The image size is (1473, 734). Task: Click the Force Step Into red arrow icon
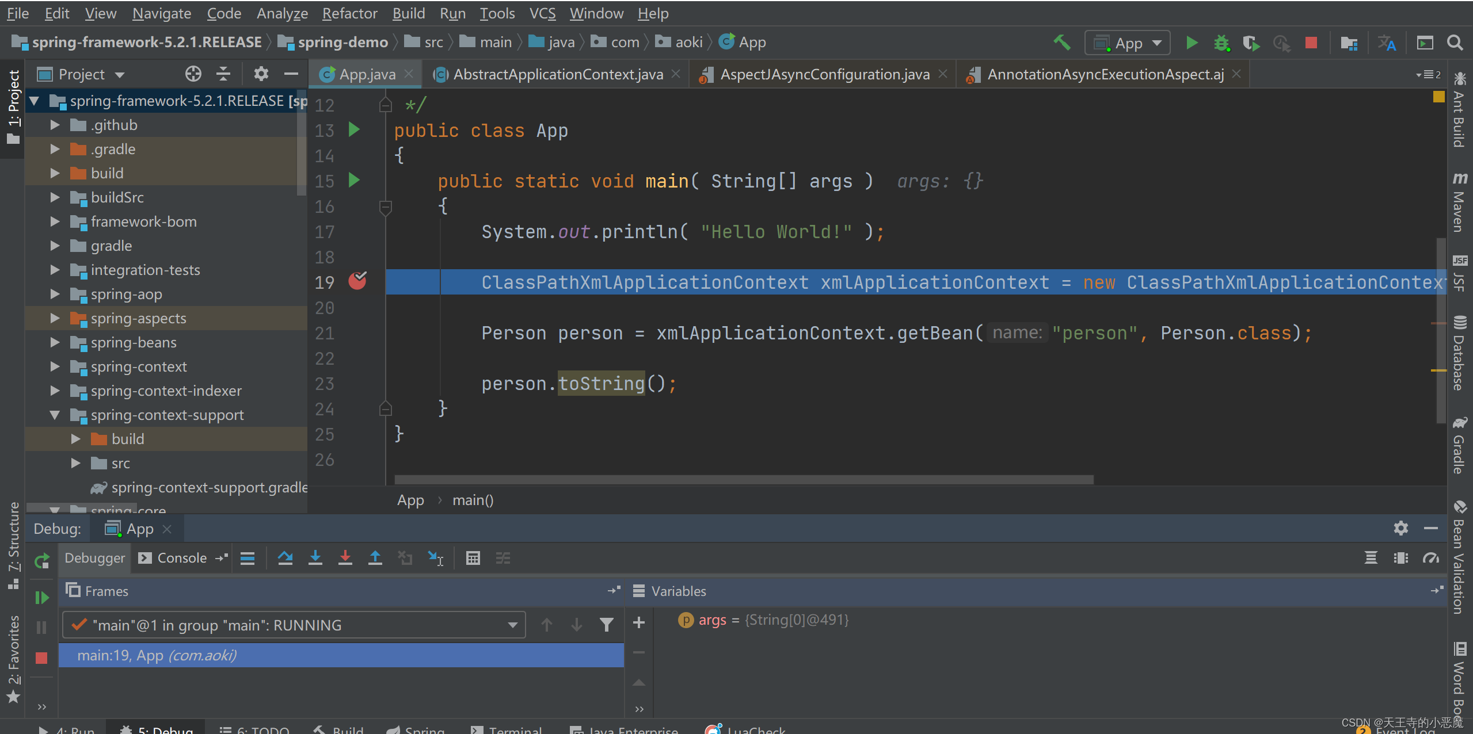click(x=345, y=558)
